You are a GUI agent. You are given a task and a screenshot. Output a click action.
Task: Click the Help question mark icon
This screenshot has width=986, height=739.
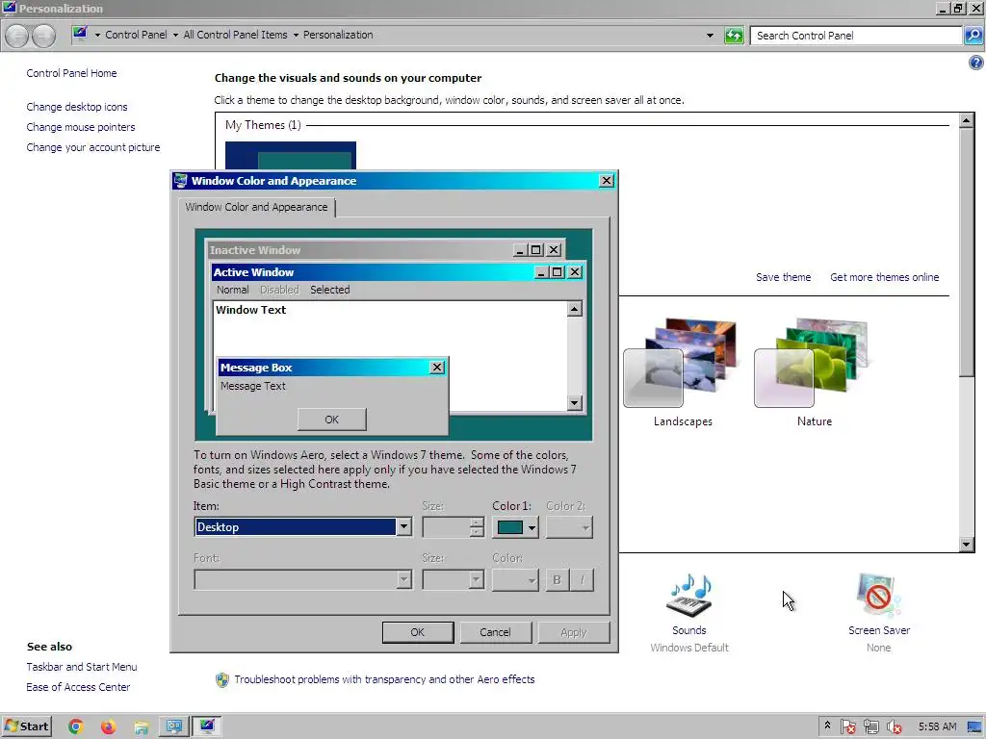click(x=975, y=63)
